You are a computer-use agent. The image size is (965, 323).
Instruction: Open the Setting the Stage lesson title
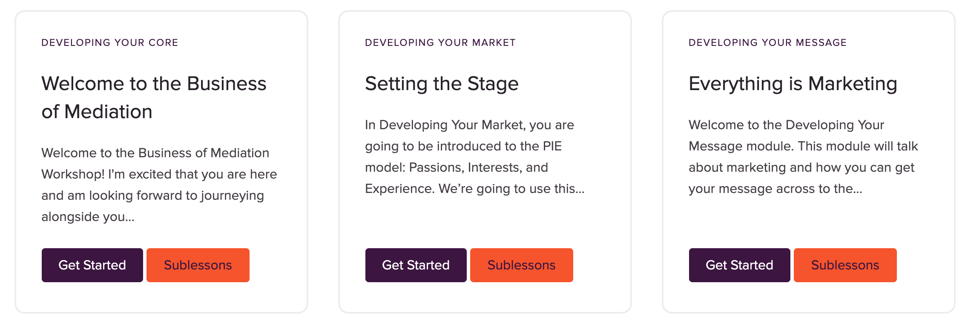pyautogui.click(x=442, y=84)
